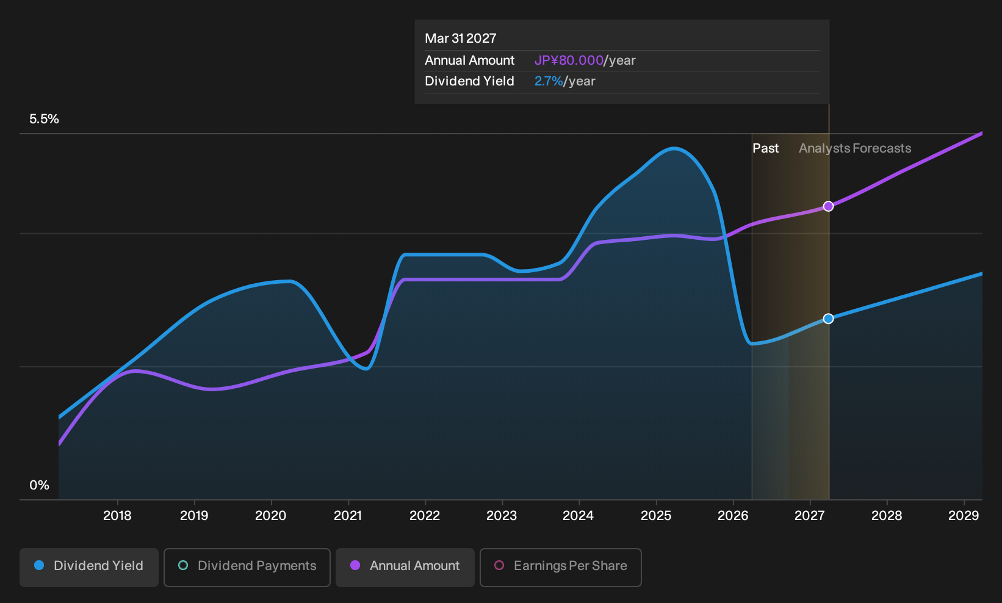
Task: Select the purple Annual Amount data point marker
Action: [828, 206]
